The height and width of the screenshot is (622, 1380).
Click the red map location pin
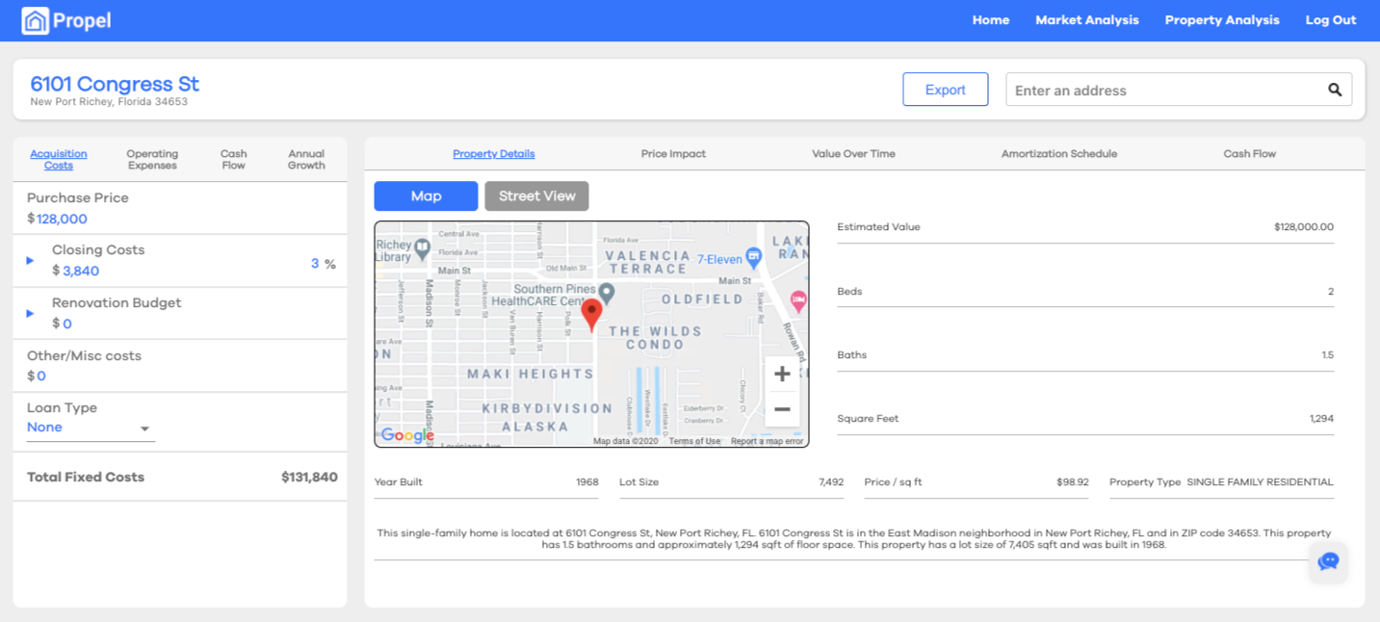tap(593, 315)
